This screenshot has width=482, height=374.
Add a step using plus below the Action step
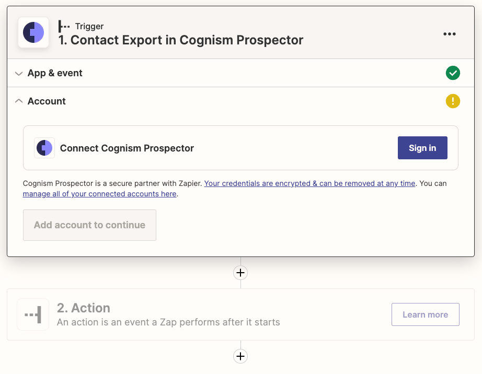pyautogui.click(x=240, y=356)
